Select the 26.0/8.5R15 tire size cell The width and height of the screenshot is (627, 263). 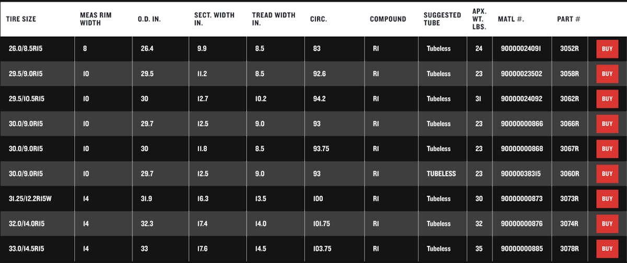[26, 49]
